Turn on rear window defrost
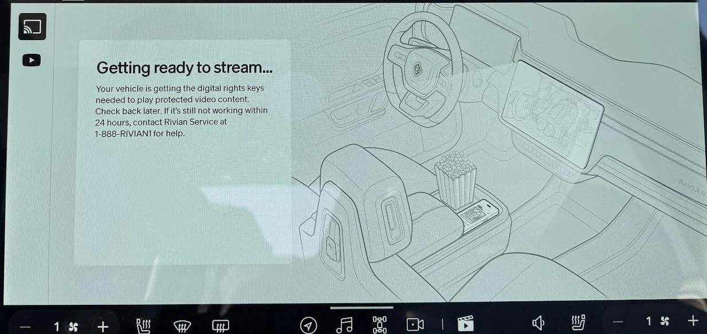707x334 pixels. point(221,326)
